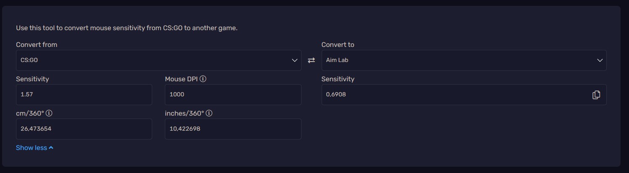Click the Sensitivity field showing 1.57
The image size is (629, 173).
tap(84, 95)
